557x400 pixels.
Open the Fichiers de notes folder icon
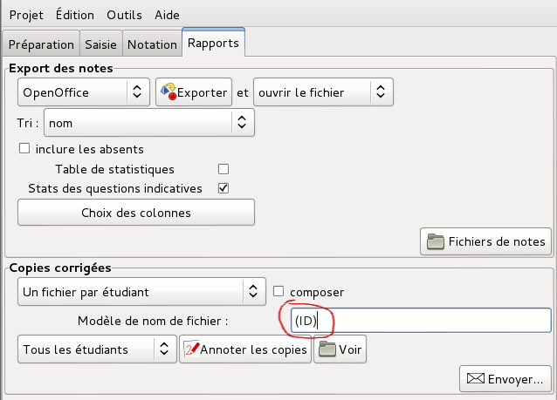click(435, 241)
